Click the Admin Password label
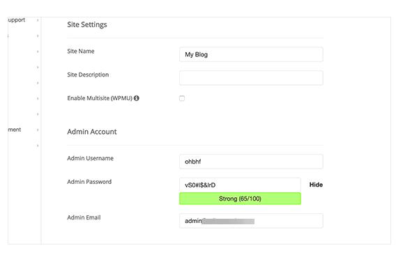 (x=89, y=182)
